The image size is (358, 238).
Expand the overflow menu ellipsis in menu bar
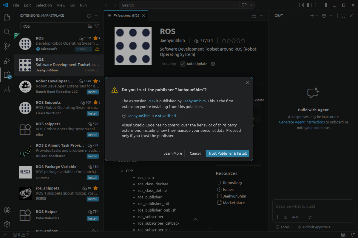pyautogui.click(x=95, y=5)
